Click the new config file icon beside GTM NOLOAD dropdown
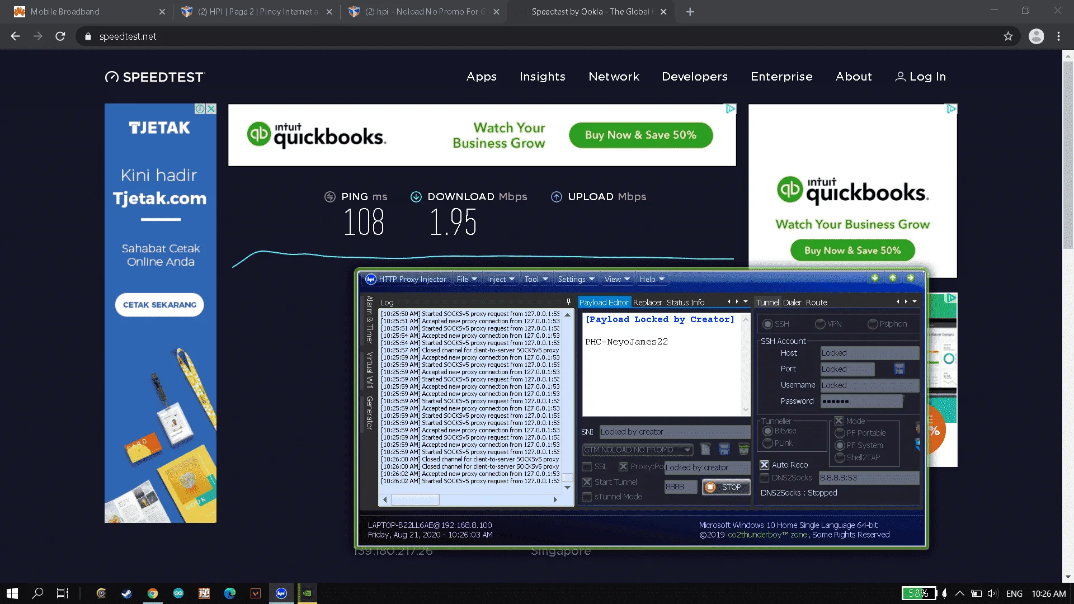 [x=706, y=449]
